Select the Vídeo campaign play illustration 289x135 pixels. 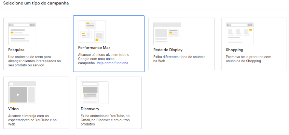pos(22,93)
